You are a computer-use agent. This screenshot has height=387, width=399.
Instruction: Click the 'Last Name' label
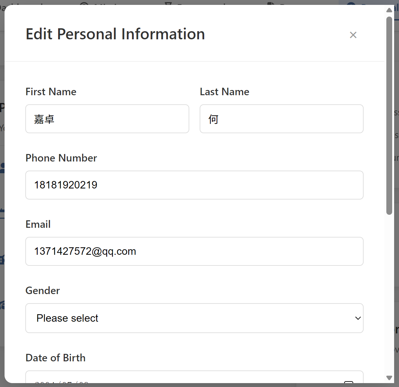pyautogui.click(x=225, y=92)
